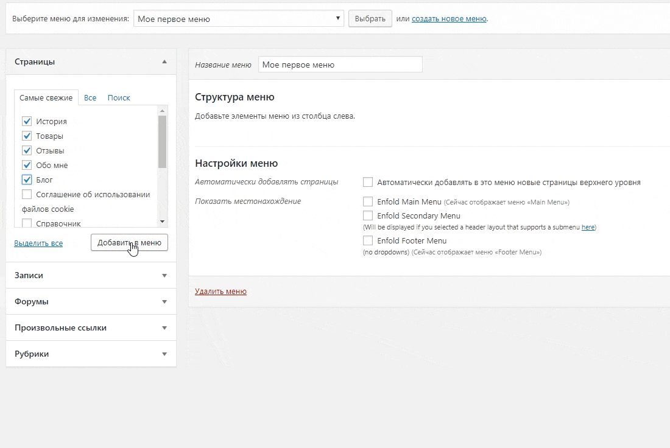Collapse the Страницы panel arrow
Screen dimensions: 670x448
(164, 62)
